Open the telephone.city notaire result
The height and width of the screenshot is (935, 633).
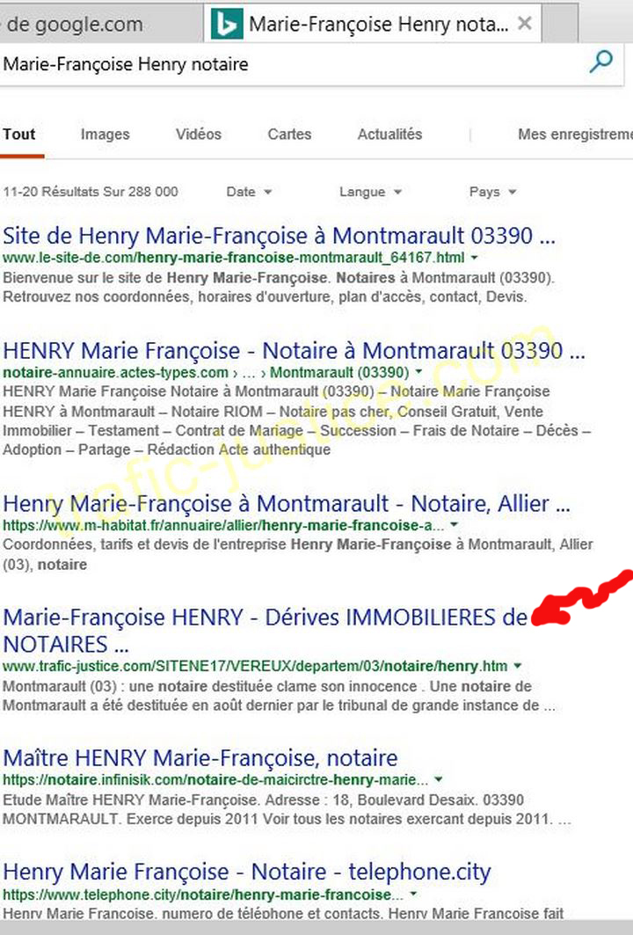click(x=247, y=873)
